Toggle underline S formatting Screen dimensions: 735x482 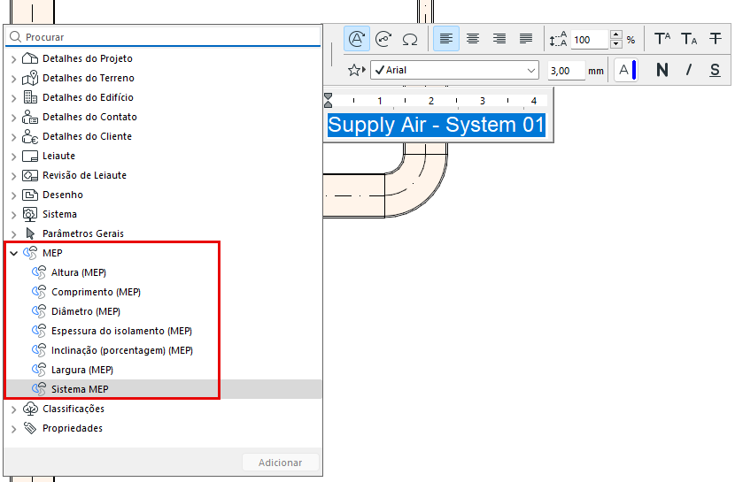pyautogui.click(x=715, y=70)
